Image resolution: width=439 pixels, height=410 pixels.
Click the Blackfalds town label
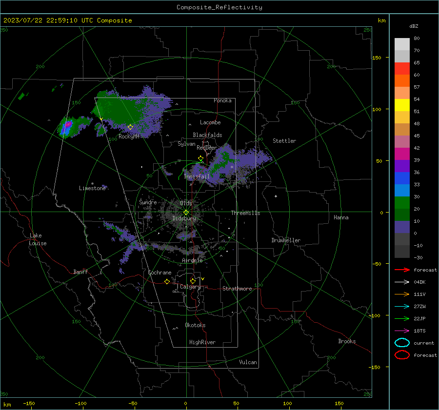pos(207,135)
